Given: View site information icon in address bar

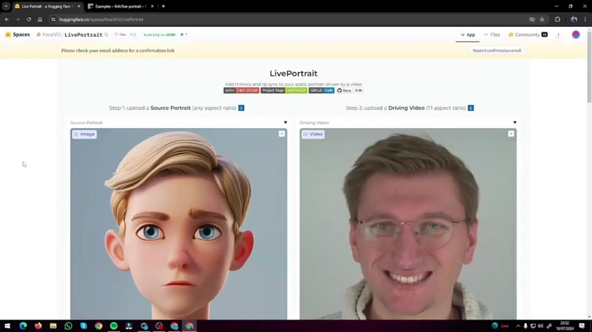Looking at the screenshot, I should click(53, 19).
